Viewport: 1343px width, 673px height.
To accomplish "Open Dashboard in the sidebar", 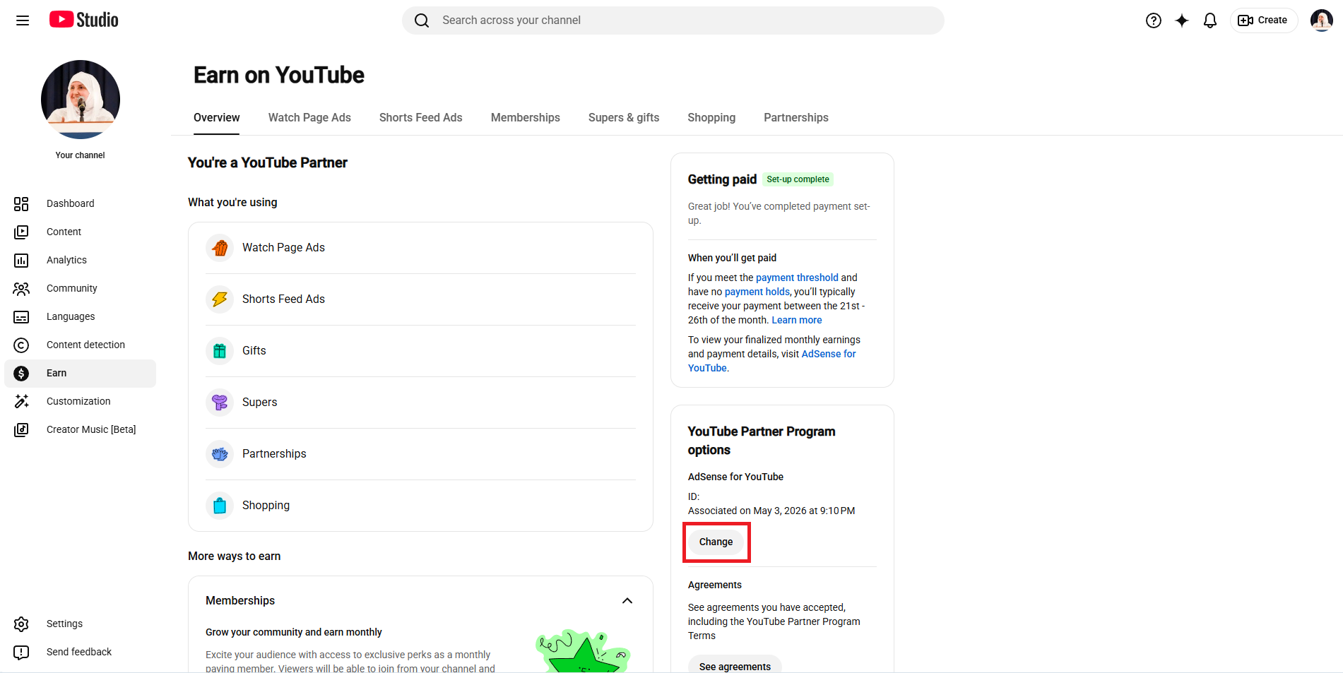I will click(81, 203).
